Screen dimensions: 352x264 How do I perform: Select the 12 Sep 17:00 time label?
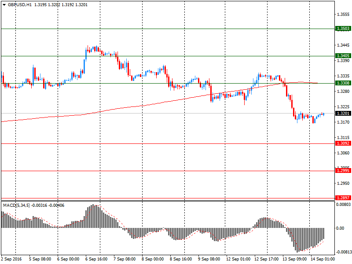(x=267, y=259)
